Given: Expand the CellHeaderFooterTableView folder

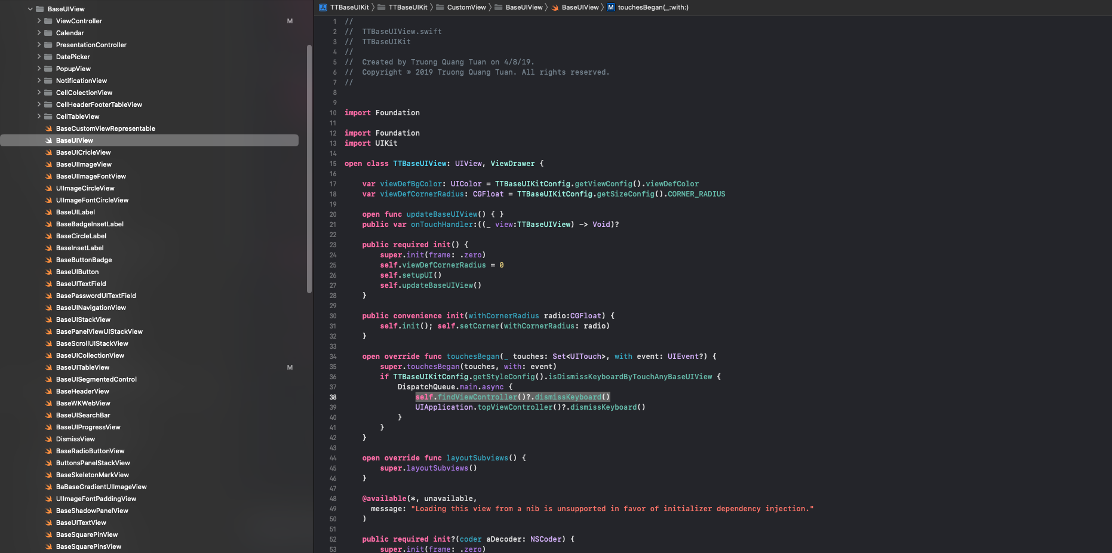Looking at the screenshot, I should coord(39,105).
